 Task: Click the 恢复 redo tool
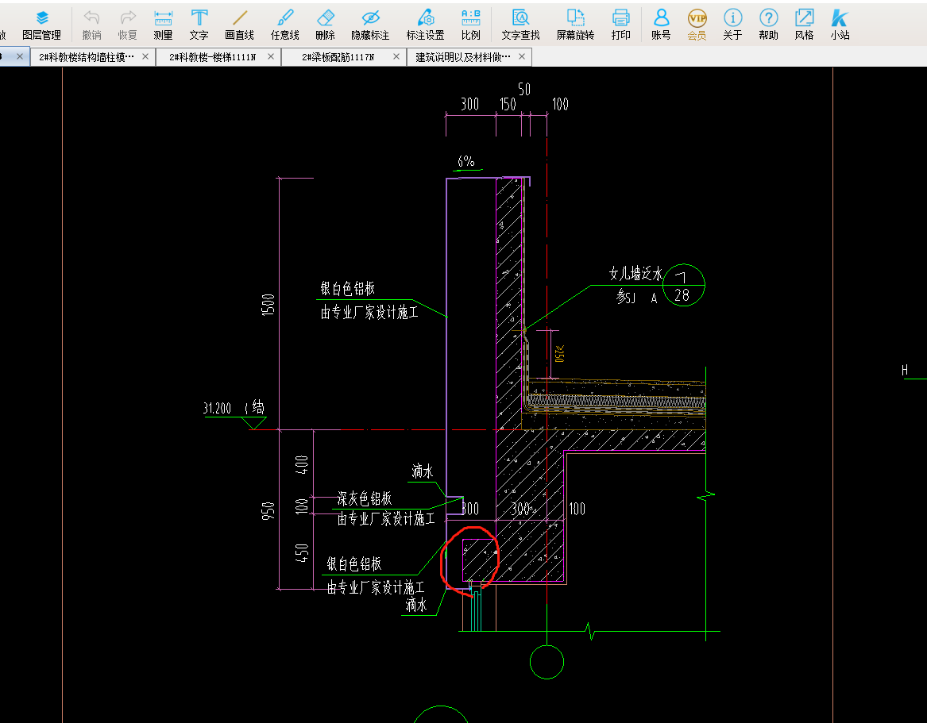(x=128, y=25)
